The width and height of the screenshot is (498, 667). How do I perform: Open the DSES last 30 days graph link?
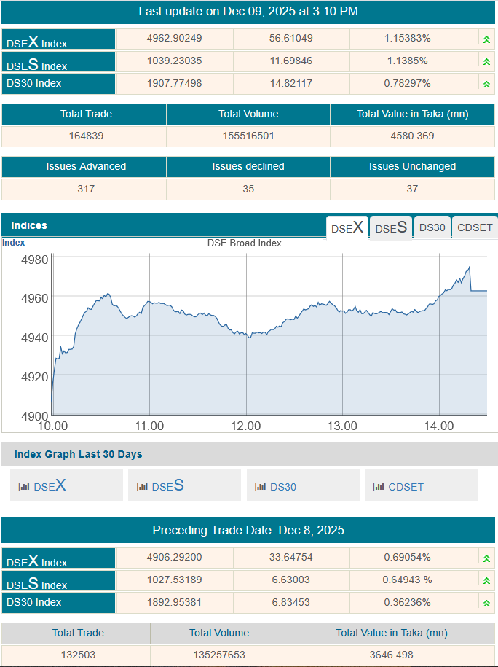tap(167, 485)
